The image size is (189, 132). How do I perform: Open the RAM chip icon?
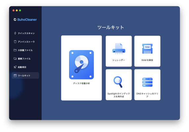pos(147,49)
